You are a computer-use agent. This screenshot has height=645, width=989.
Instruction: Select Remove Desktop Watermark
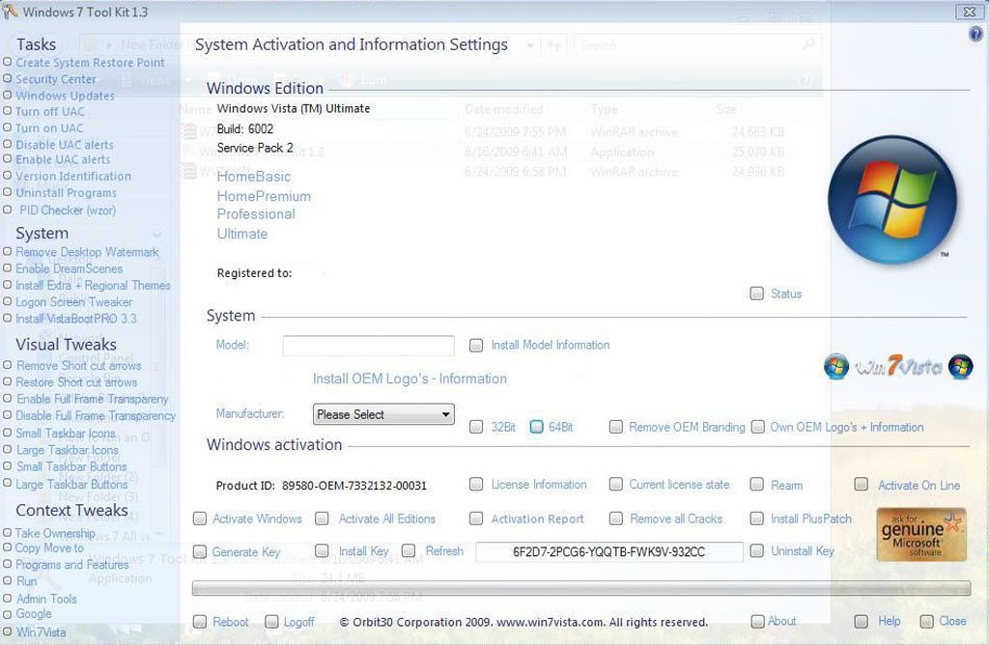(x=8, y=252)
